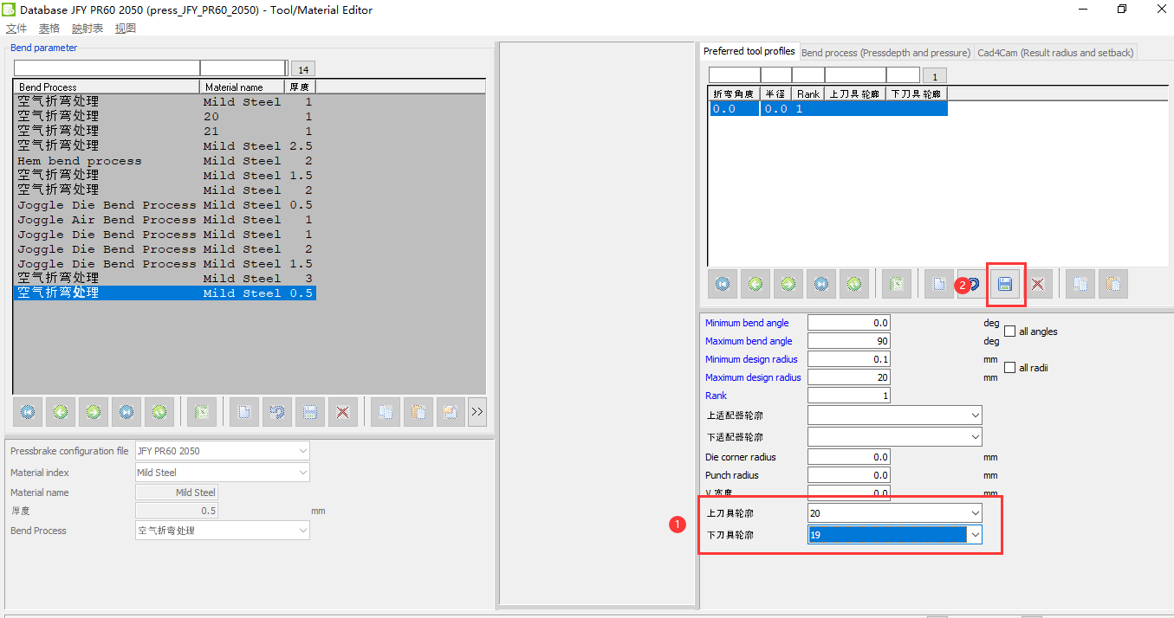Image resolution: width=1174 pixels, height=618 pixels.
Task: Switch to Cad4Cam (Result radius and setback) tab
Action: tap(1055, 53)
